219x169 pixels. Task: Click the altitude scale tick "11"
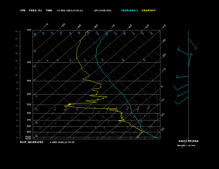click(17, 68)
